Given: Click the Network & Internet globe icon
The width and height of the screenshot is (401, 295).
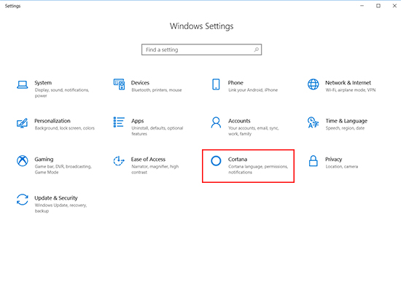Looking at the screenshot, I should click(313, 84).
